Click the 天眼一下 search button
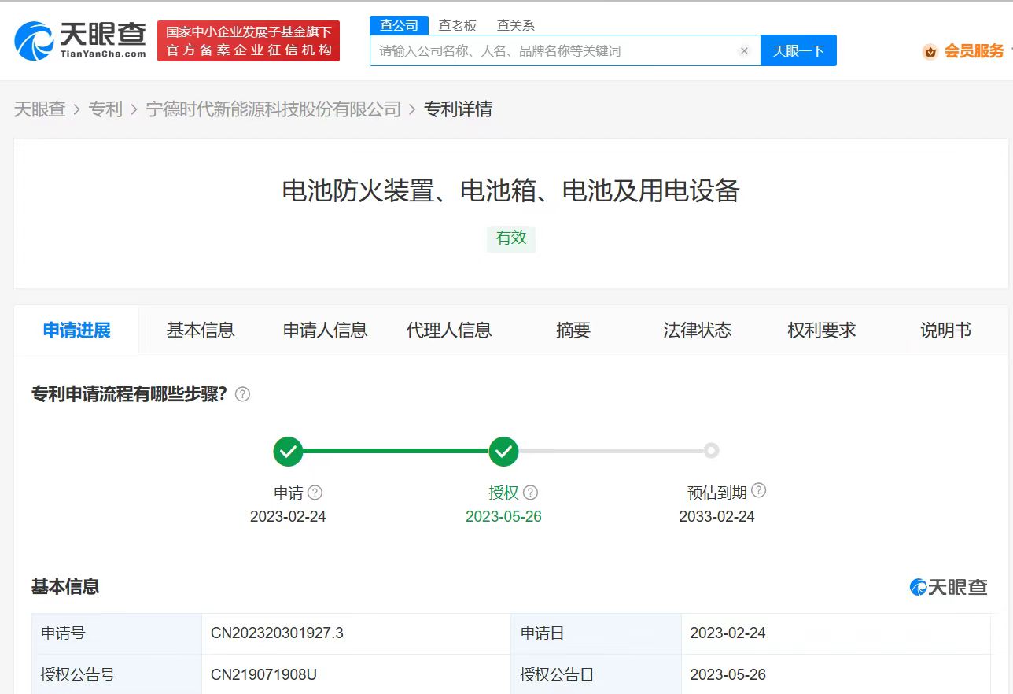Screen dimensions: 1013x694 798,51
